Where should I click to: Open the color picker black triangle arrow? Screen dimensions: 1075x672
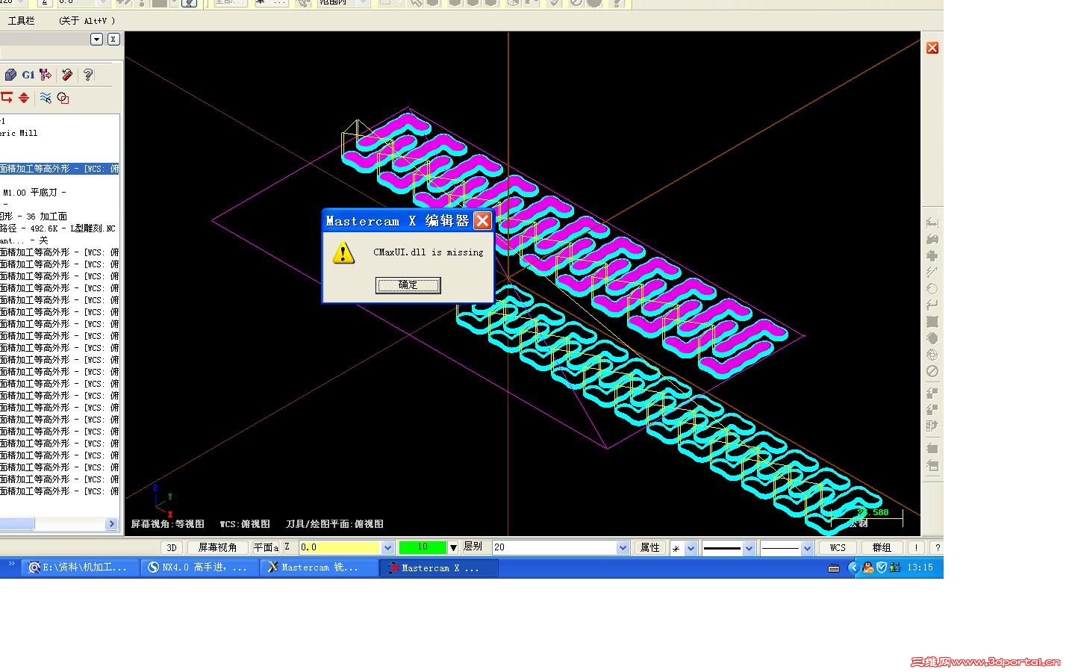click(x=453, y=548)
